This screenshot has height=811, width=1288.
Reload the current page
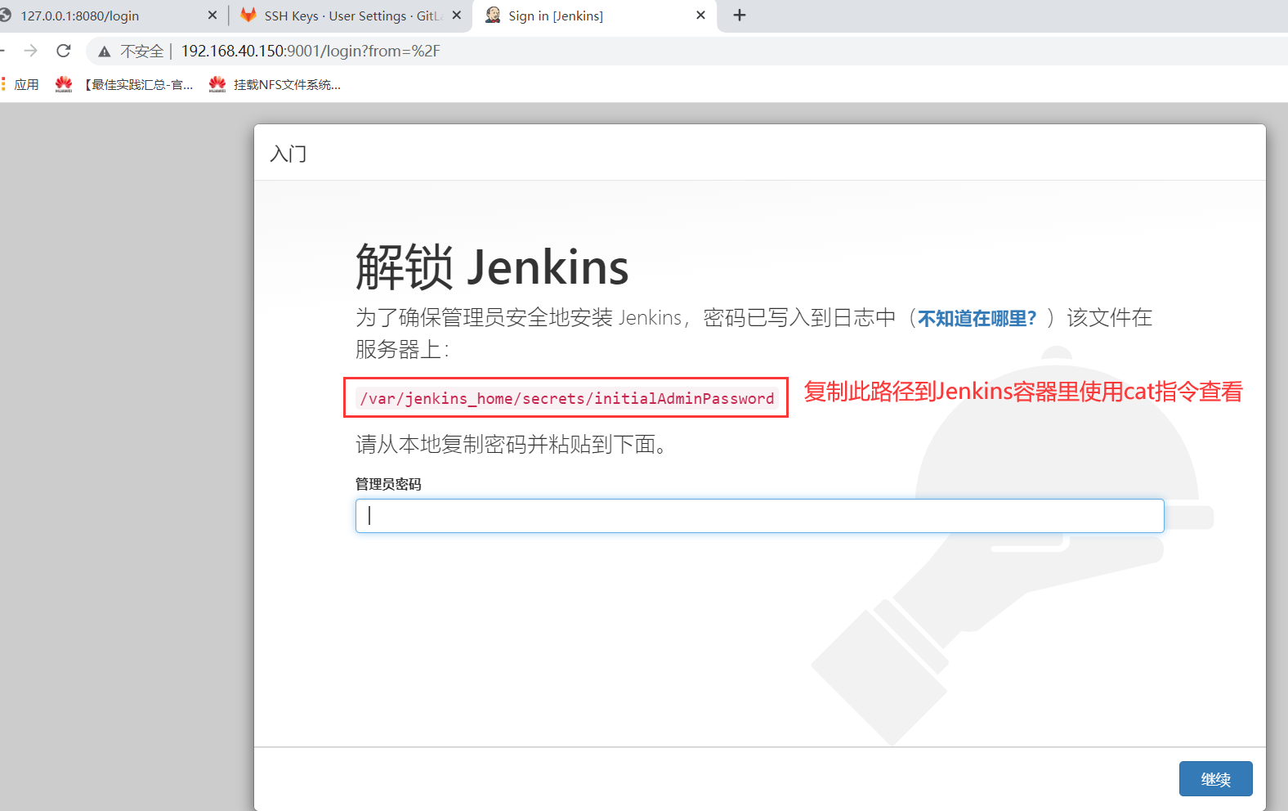pyautogui.click(x=64, y=51)
